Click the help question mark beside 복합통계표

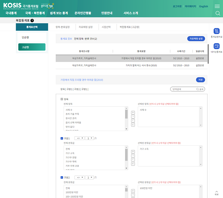(32, 20)
